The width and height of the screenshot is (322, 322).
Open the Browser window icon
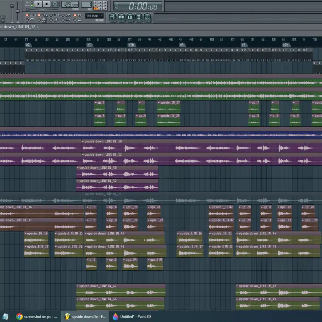pos(139,18)
